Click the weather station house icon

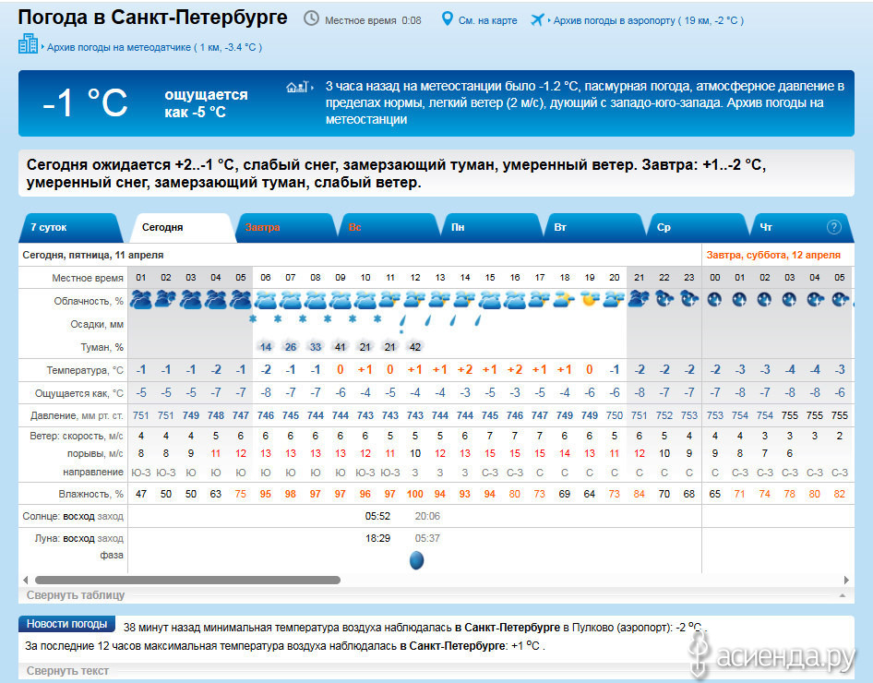click(x=297, y=86)
